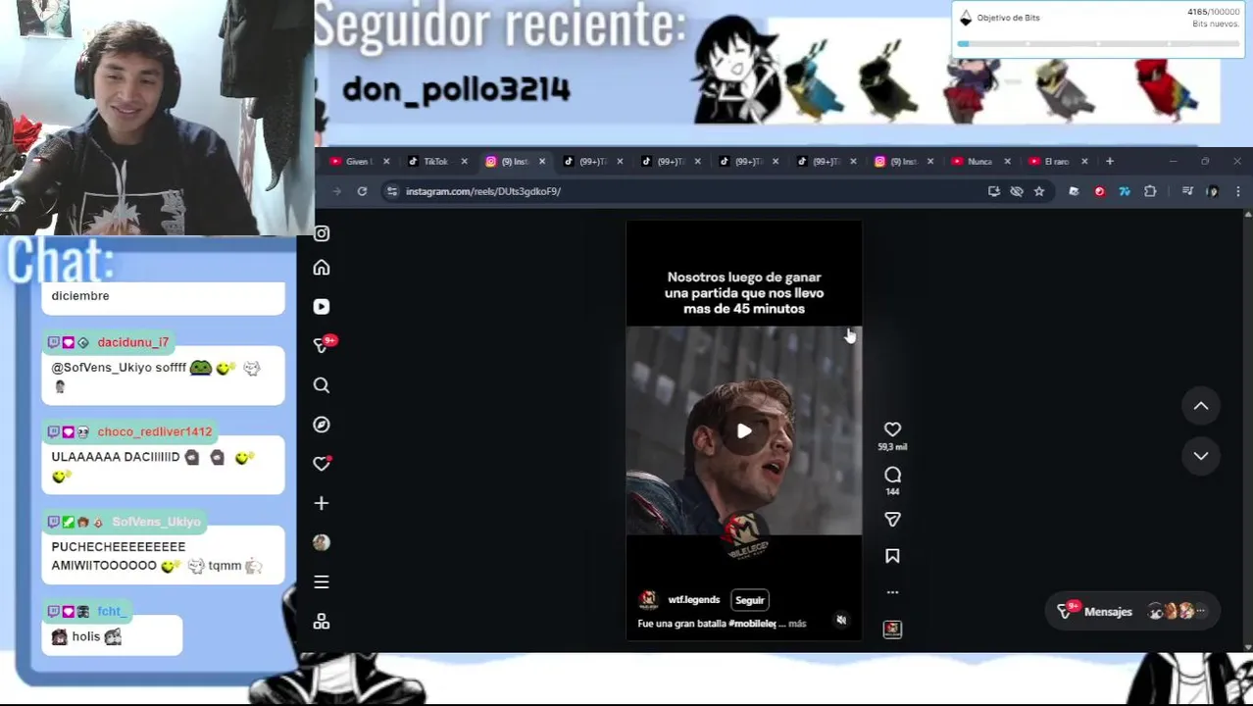View site information icon in address bar
1253x706 pixels.
(393, 191)
